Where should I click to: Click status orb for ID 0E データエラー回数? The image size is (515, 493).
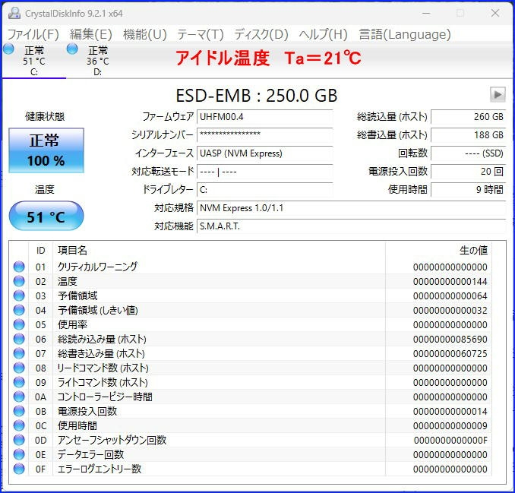pos(19,454)
